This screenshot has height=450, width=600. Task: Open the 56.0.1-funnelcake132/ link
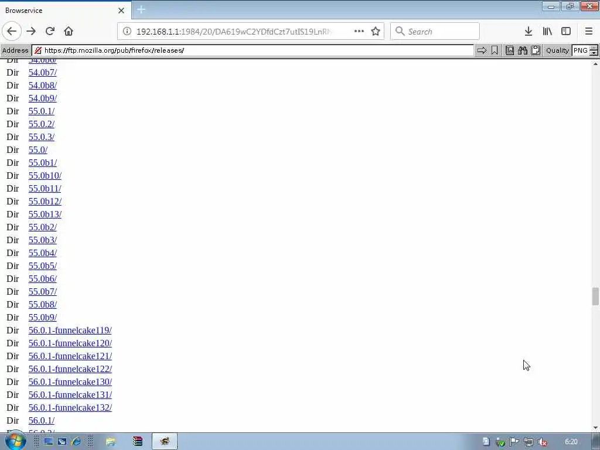tap(70, 408)
